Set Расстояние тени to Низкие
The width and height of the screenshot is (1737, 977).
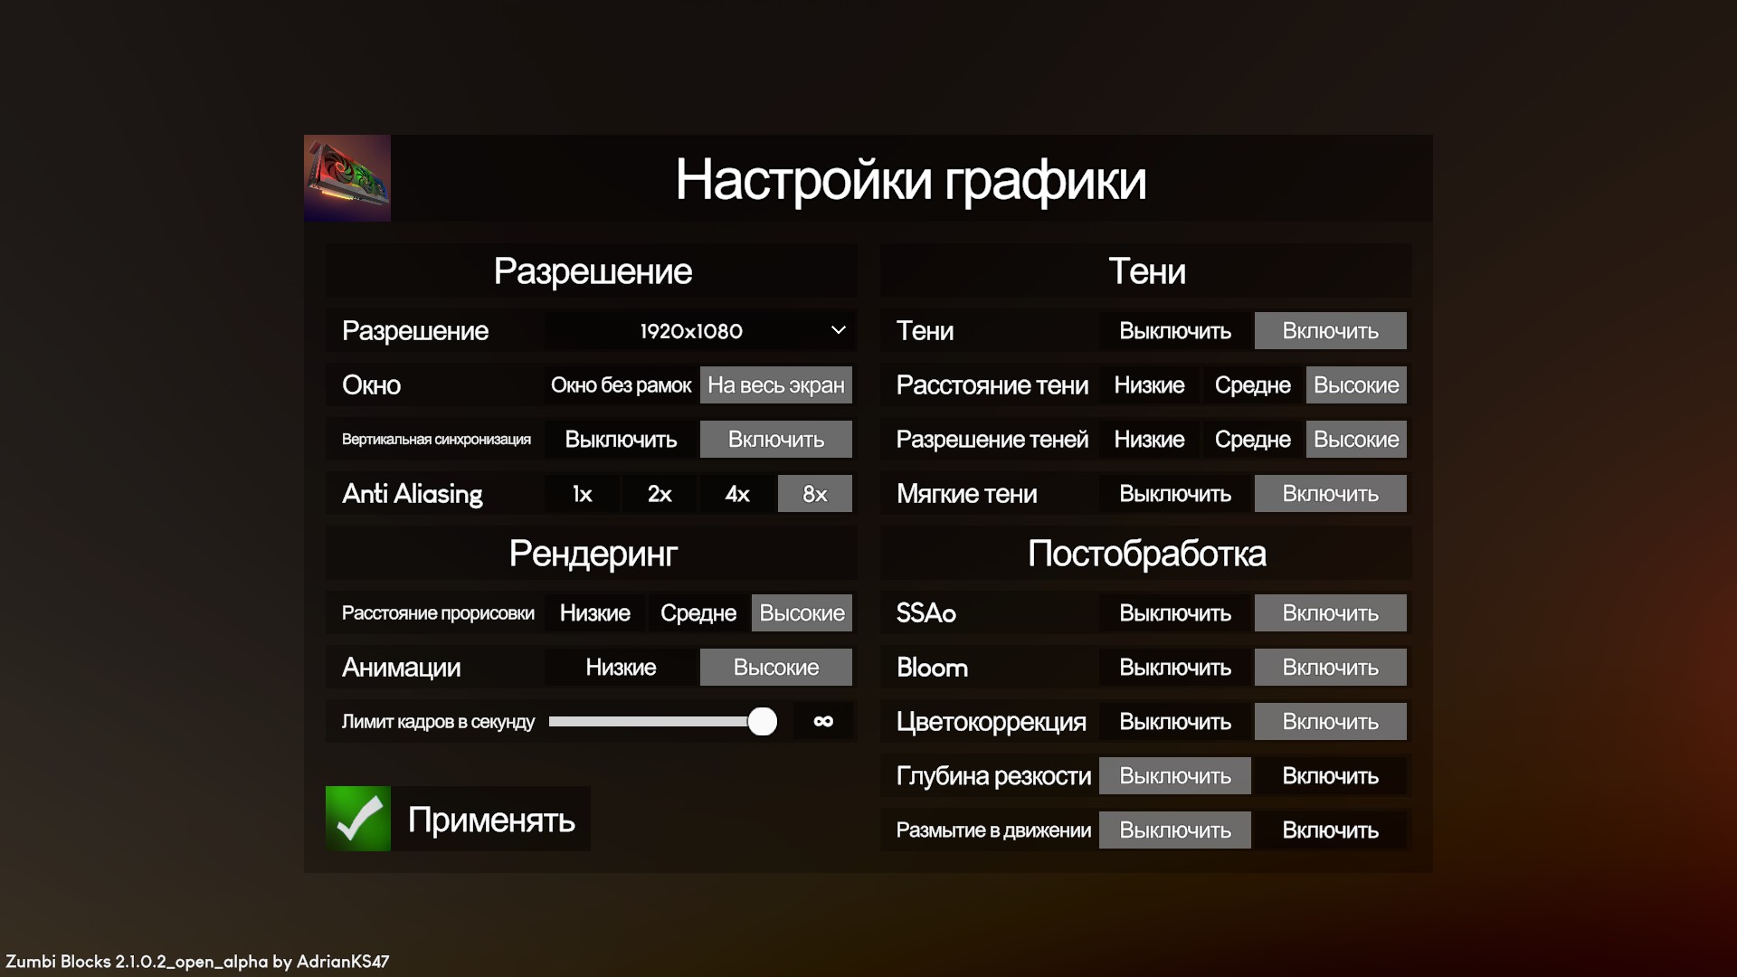(1149, 385)
